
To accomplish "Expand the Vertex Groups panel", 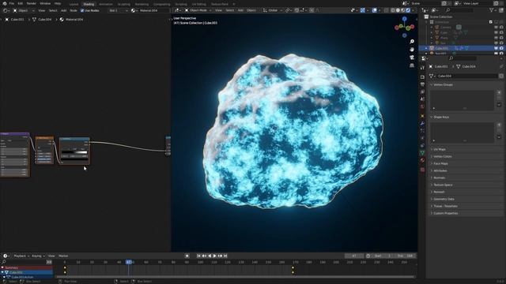I will click(443, 84).
